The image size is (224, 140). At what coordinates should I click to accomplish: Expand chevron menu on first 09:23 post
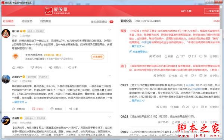coord(109,30)
